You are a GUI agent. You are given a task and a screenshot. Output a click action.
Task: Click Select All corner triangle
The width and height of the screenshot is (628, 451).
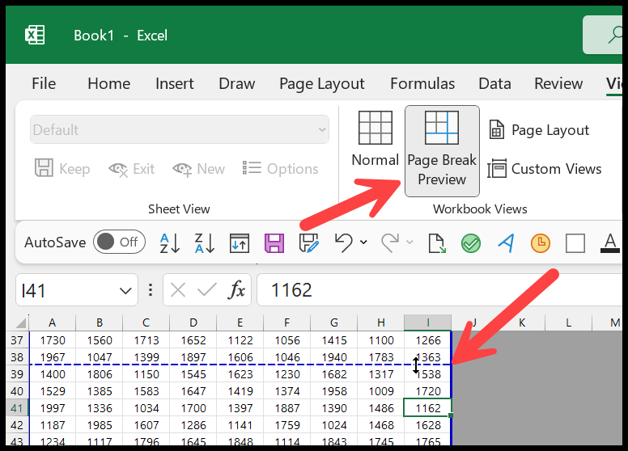(x=20, y=322)
